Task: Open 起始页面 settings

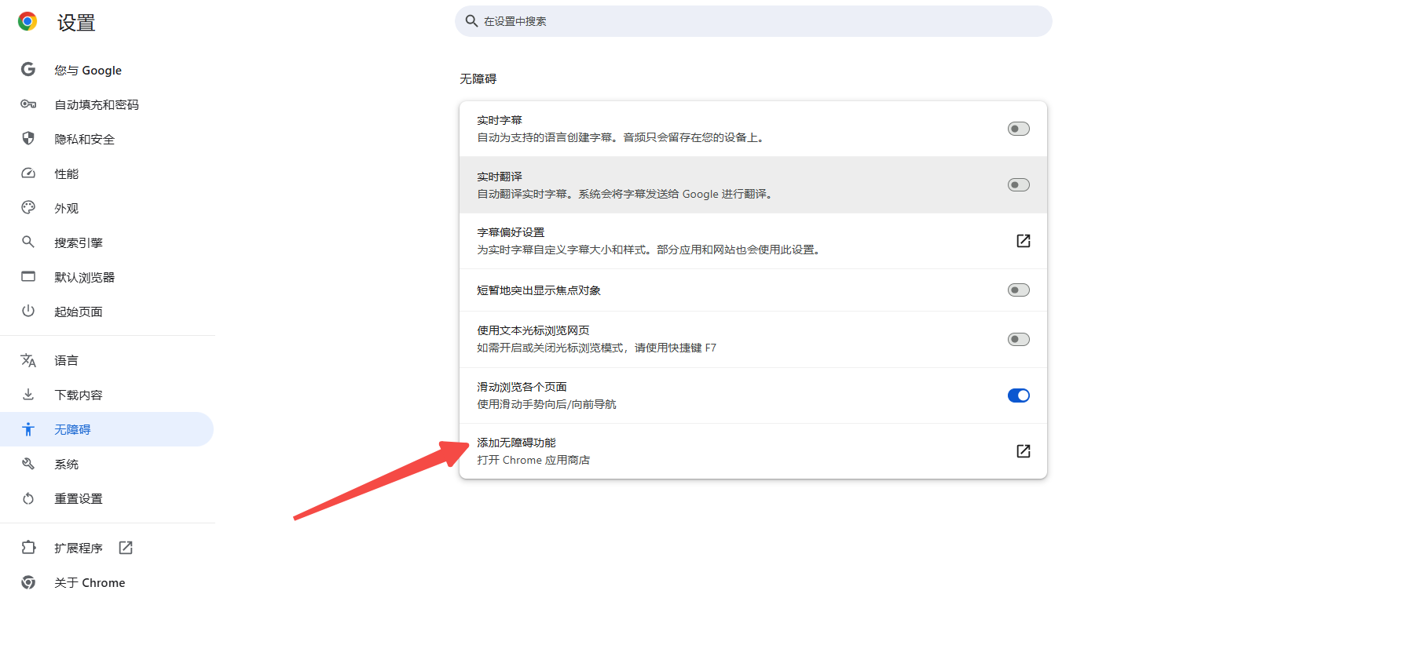Action: [107, 312]
